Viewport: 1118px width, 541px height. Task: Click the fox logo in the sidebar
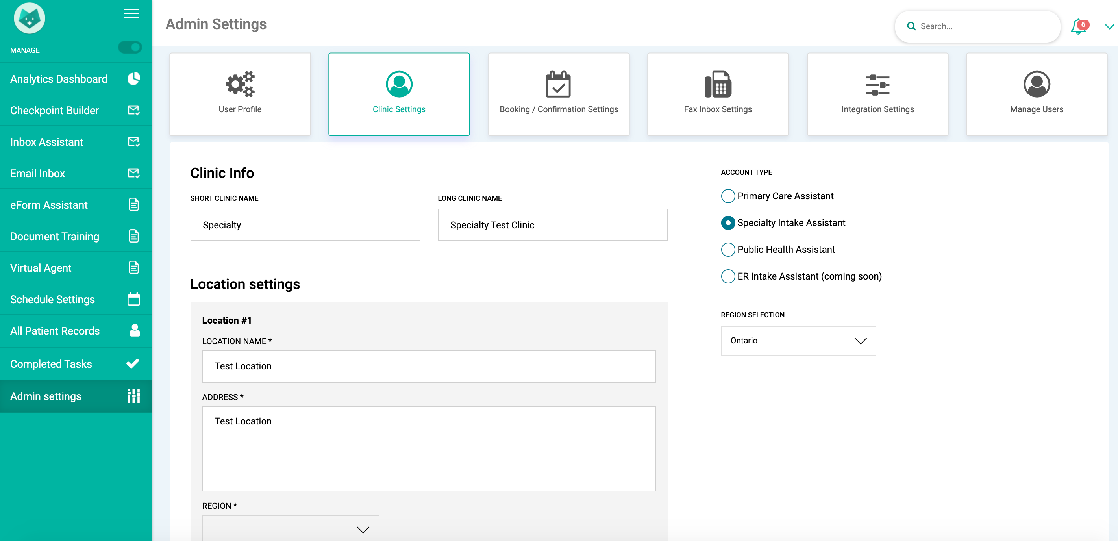click(29, 18)
